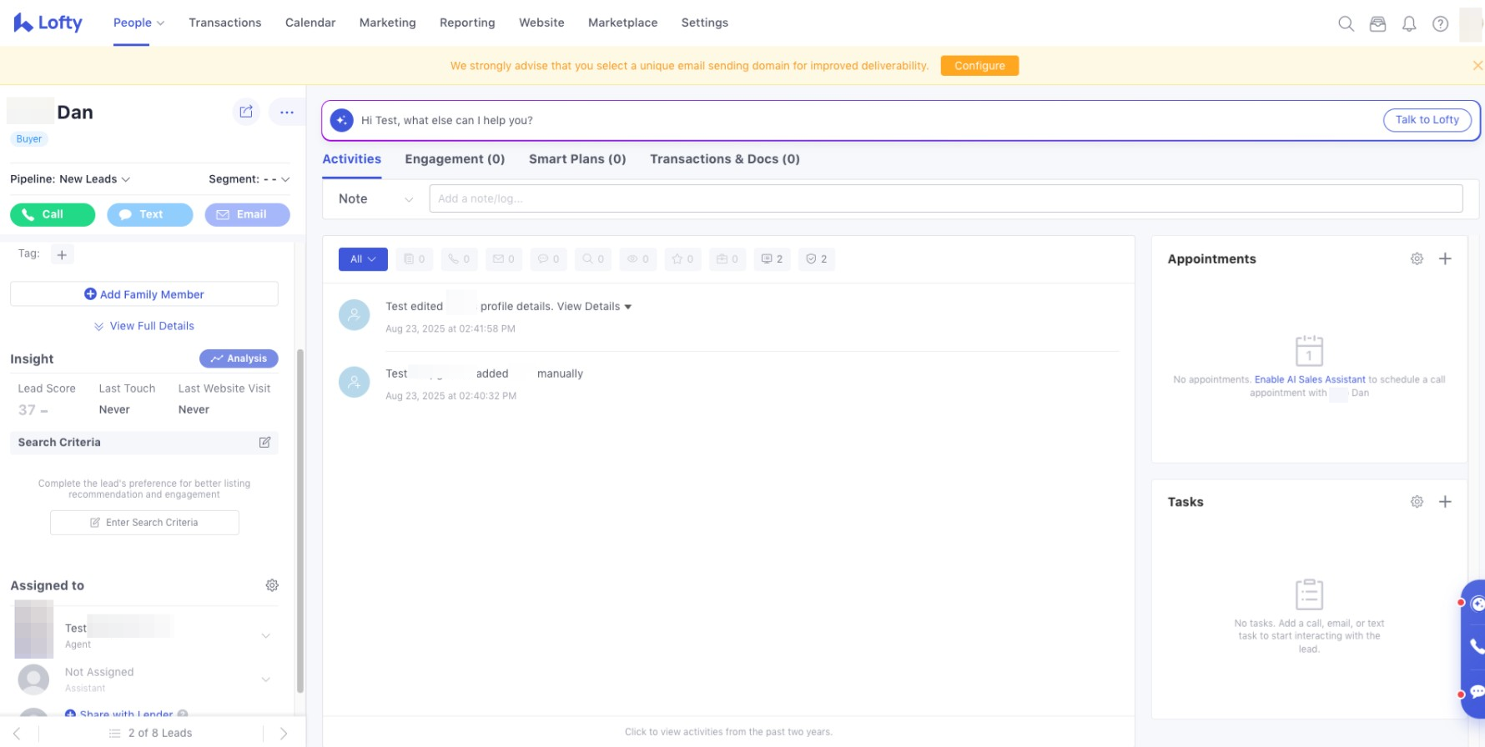Open the notifications bell
The width and height of the screenshot is (1485, 747).
coord(1409,23)
